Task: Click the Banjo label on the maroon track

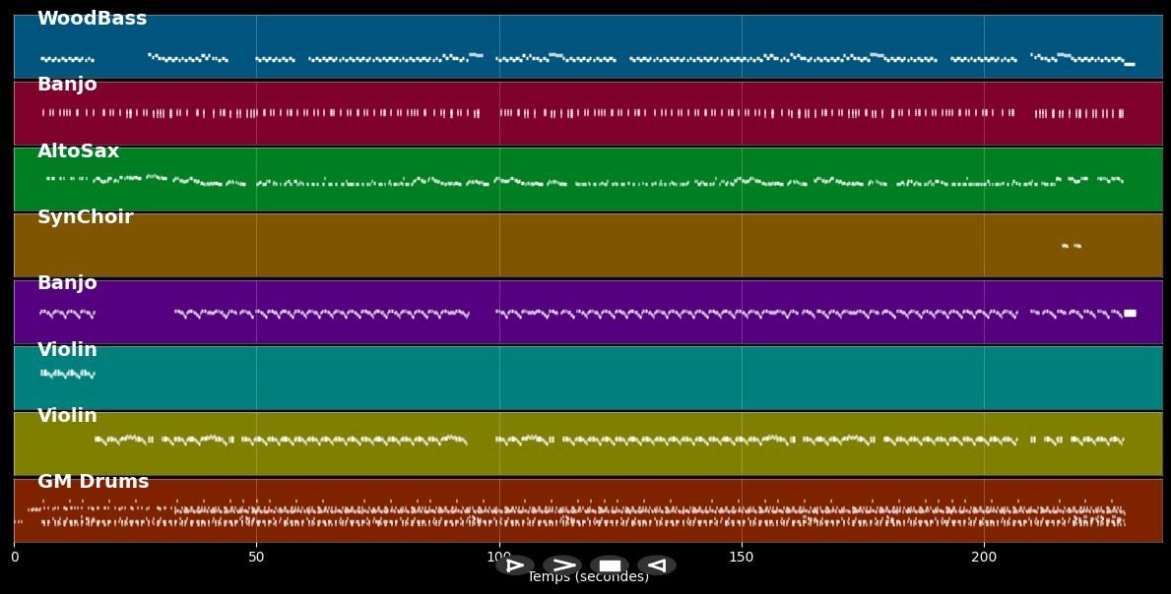Action: 67,85
